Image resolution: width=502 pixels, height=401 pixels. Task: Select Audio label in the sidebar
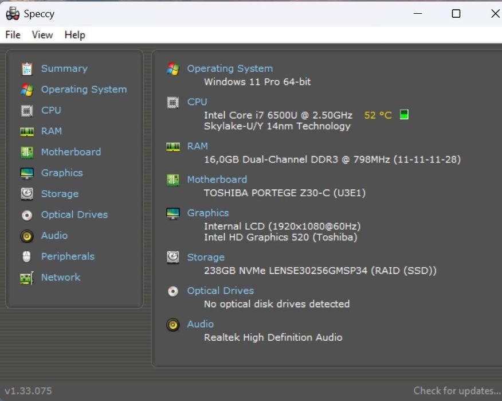point(54,235)
